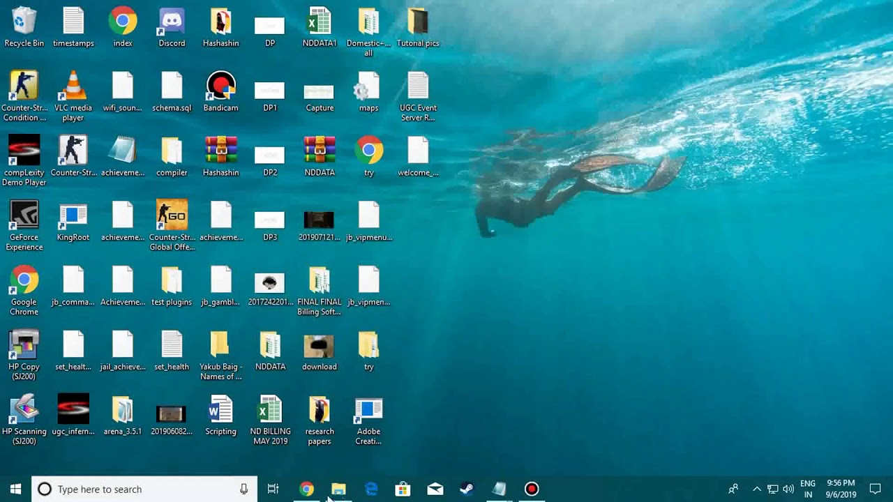Open Steam from the taskbar
The width and height of the screenshot is (893, 502).
click(x=467, y=489)
